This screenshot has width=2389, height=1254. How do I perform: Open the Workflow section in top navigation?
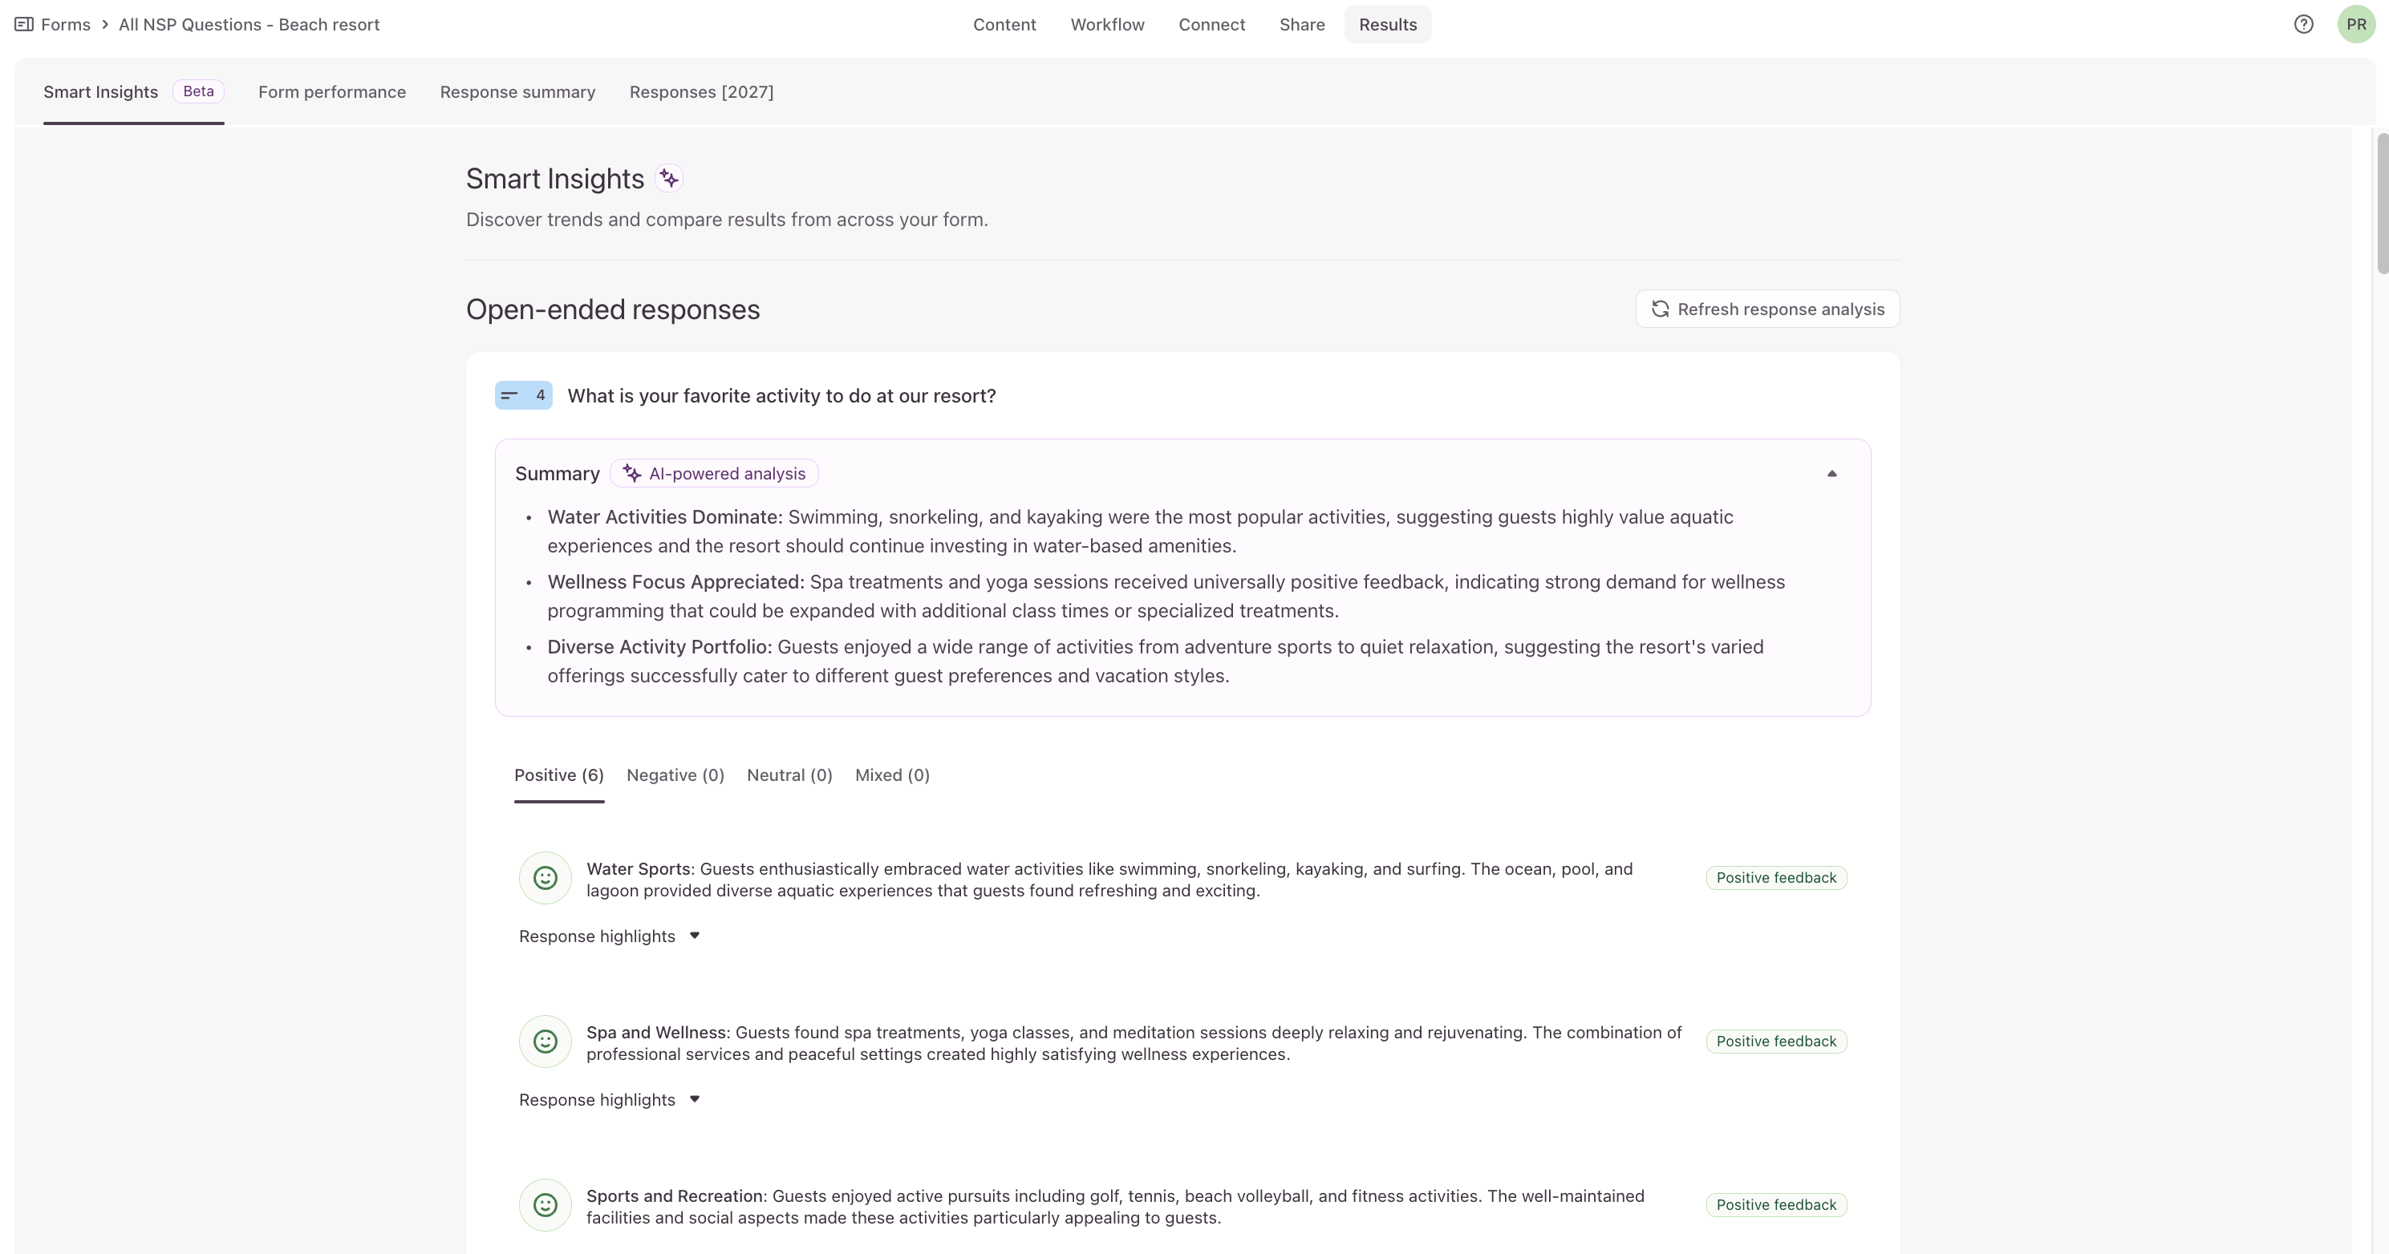point(1107,24)
